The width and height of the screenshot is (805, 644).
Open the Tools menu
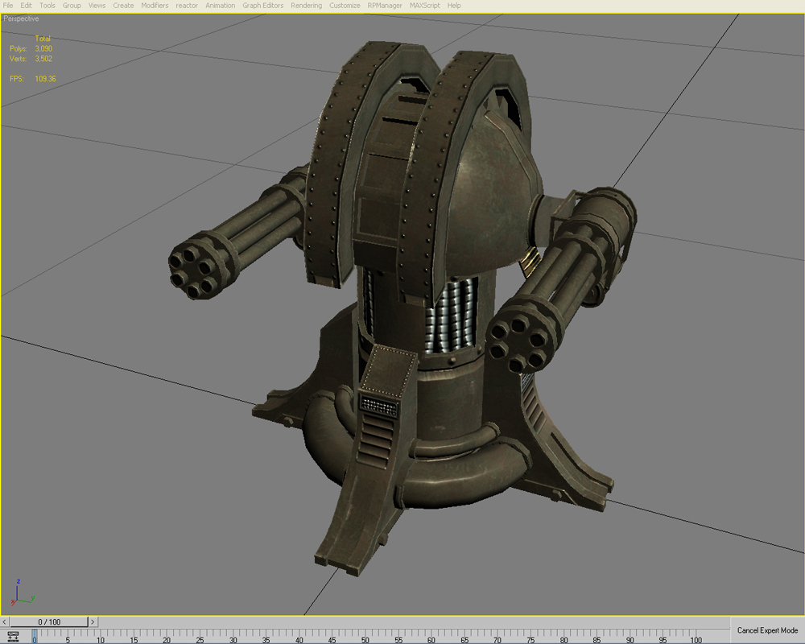[x=47, y=6]
